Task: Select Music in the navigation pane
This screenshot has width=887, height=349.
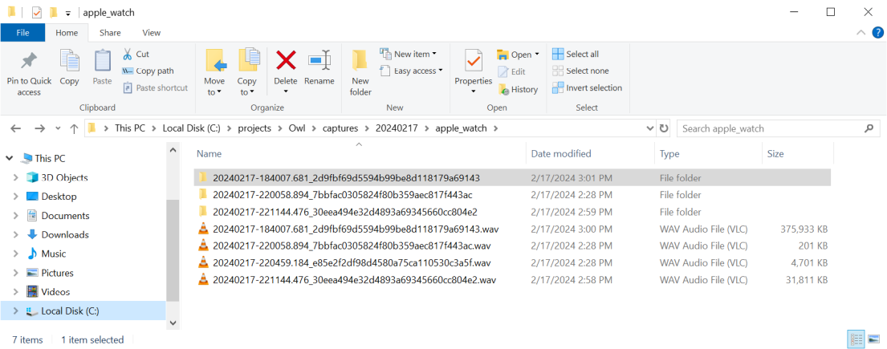Action: tap(54, 254)
